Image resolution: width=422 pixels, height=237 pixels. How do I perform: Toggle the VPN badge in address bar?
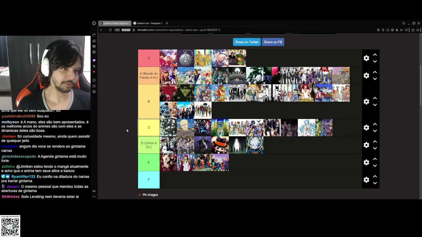coord(117,30)
